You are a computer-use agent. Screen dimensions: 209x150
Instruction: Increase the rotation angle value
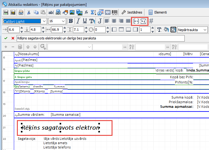(x=108, y=28)
